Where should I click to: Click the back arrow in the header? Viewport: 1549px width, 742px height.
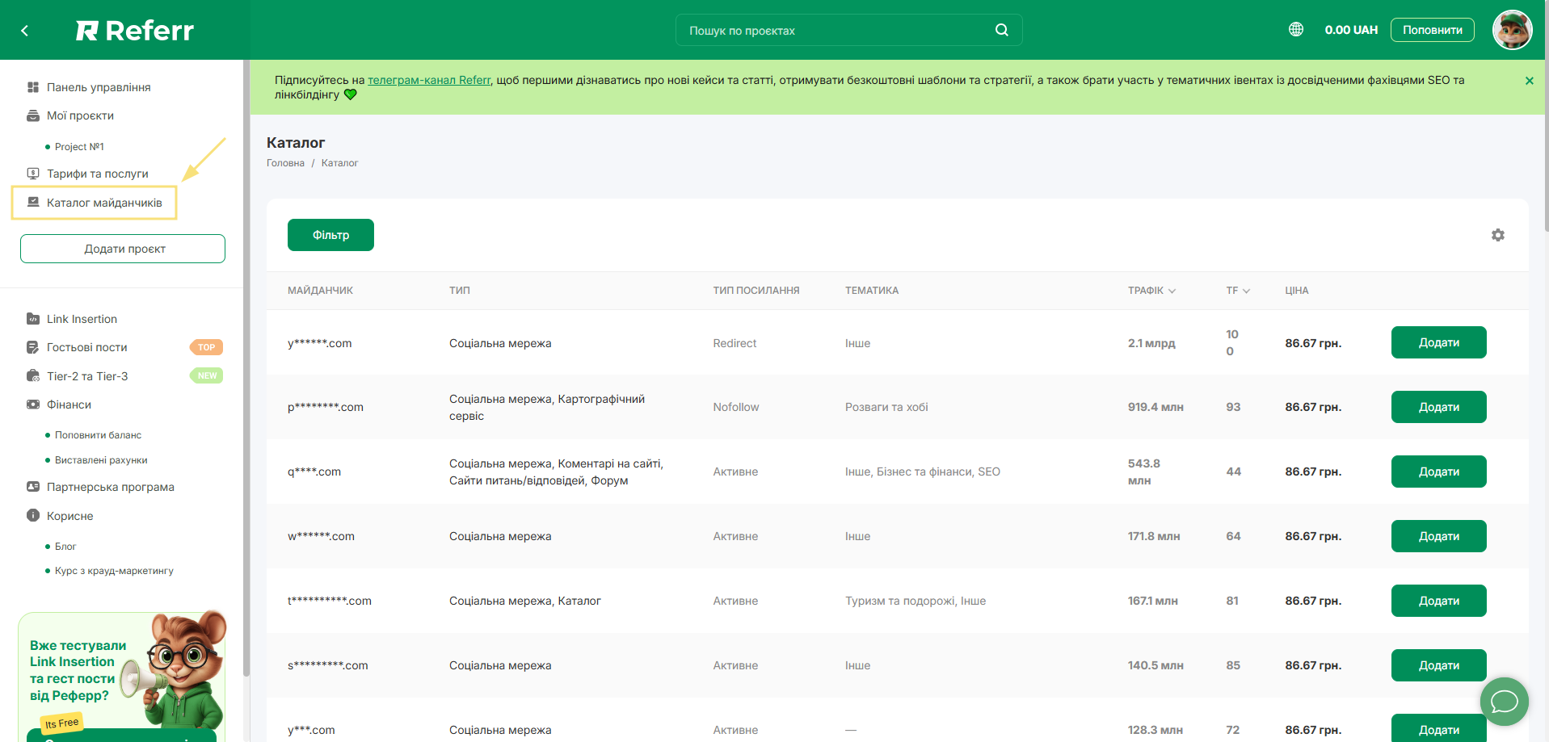pos(25,31)
